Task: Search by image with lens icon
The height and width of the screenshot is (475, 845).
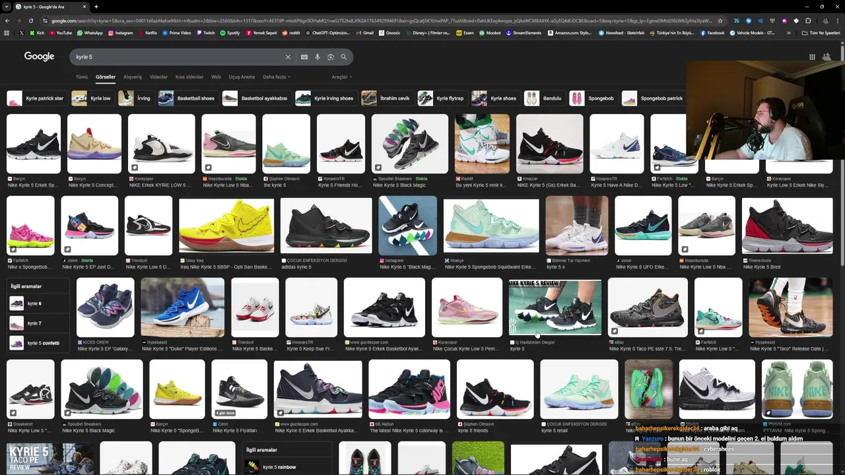Action: [331, 57]
